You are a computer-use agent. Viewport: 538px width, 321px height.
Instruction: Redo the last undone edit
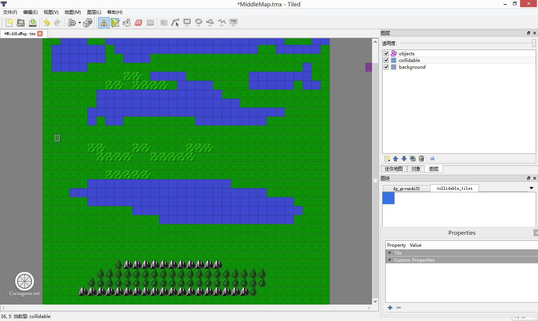click(x=57, y=23)
